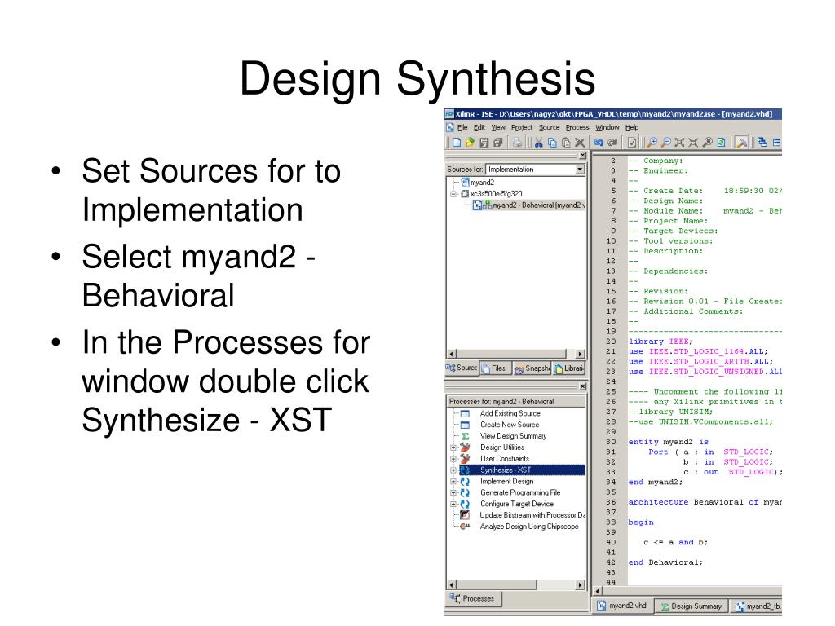The height and width of the screenshot is (626, 835).
Task: Click the Add Existing Source icon
Action: 465,413
